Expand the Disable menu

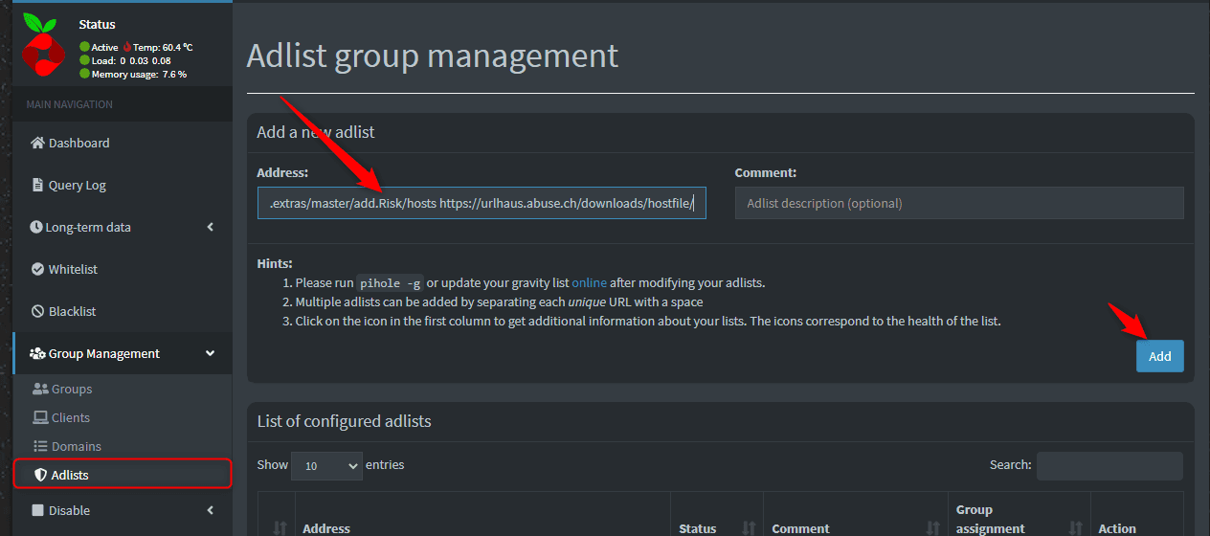tap(123, 510)
